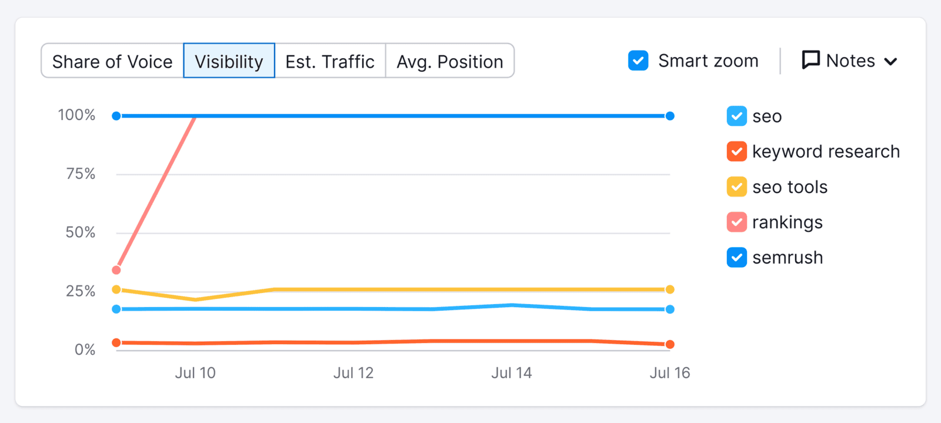Screen dimensions: 941x423
Task: Toggle the seo tools series off
Action: 736,186
